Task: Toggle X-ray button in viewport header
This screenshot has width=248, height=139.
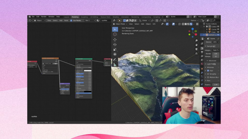Action: [x=179, y=24]
